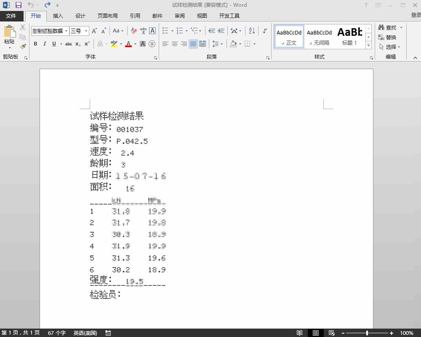Open the font size 三号 dropdown
The height and width of the screenshot is (337, 421).
[x=86, y=31]
